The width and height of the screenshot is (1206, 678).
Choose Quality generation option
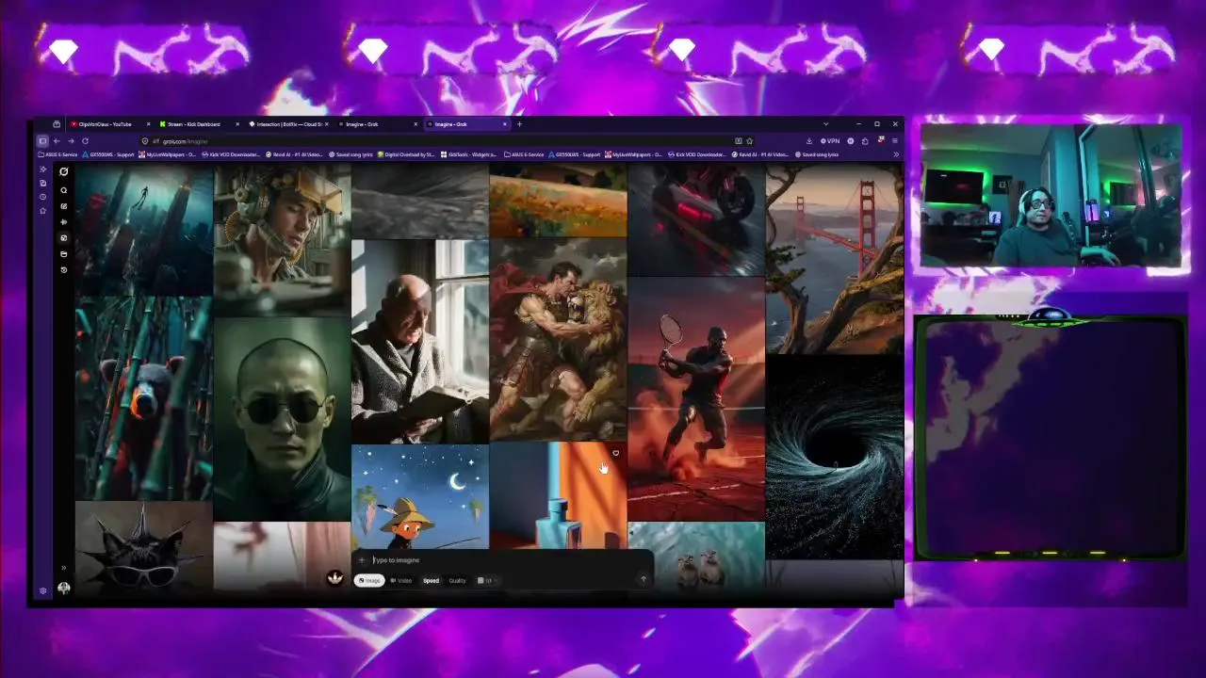457,580
